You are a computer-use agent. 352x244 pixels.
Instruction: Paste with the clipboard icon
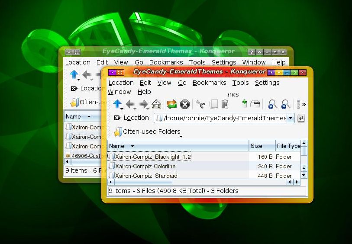pos(225,104)
